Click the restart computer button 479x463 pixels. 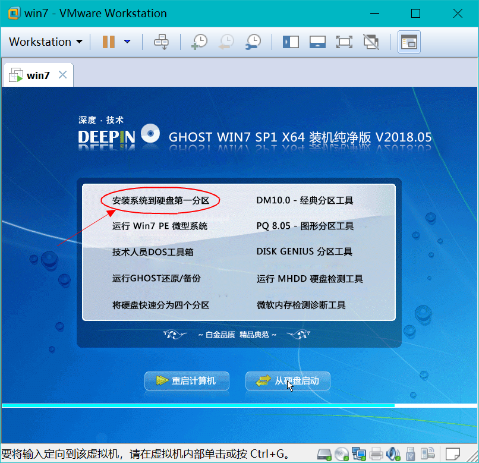(x=187, y=381)
